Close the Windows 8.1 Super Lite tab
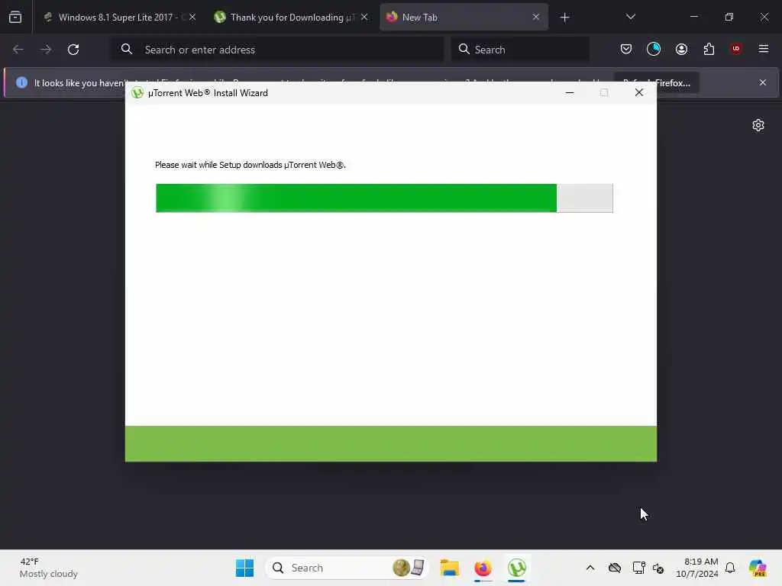Image resolution: width=782 pixels, height=586 pixels. pos(192,18)
